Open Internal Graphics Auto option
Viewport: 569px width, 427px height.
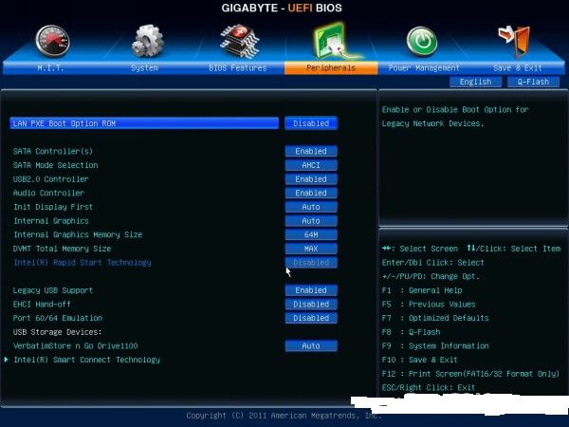click(311, 221)
